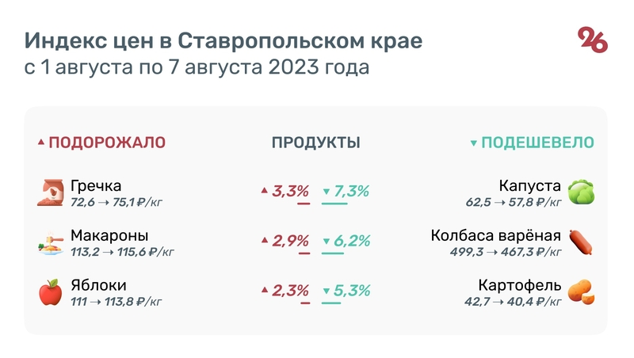
Task: Click the red apple icon
Action: [x=51, y=291]
